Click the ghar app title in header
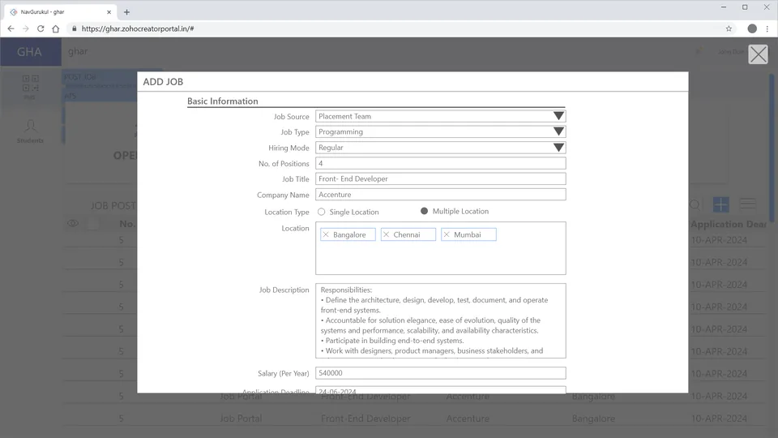The image size is (778, 438). point(78,51)
